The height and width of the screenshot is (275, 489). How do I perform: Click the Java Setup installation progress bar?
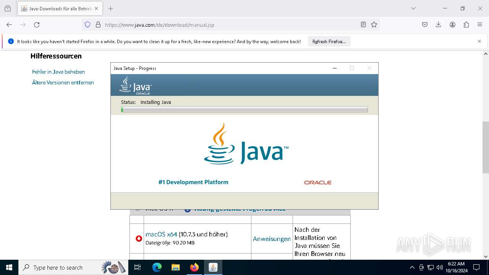(x=244, y=109)
